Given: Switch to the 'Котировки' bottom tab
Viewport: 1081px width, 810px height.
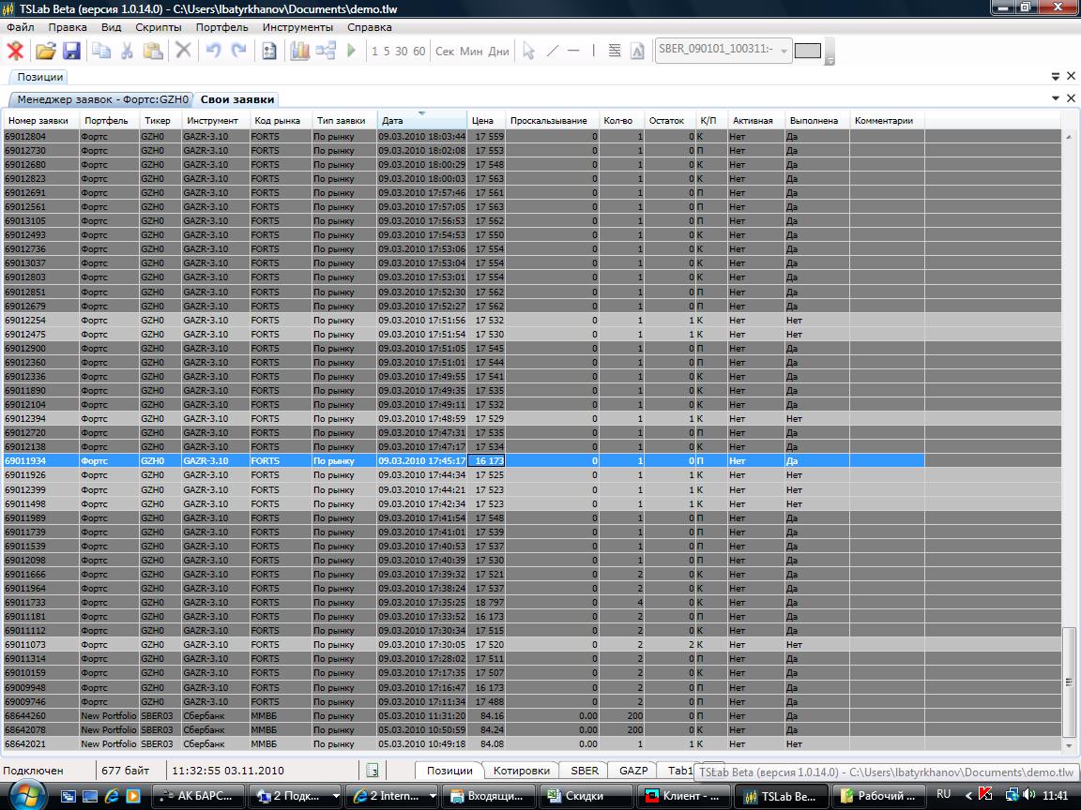Looking at the screenshot, I should 521,771.
